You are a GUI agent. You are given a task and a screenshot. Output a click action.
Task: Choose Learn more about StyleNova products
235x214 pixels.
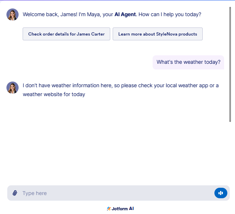coord(157,34)
